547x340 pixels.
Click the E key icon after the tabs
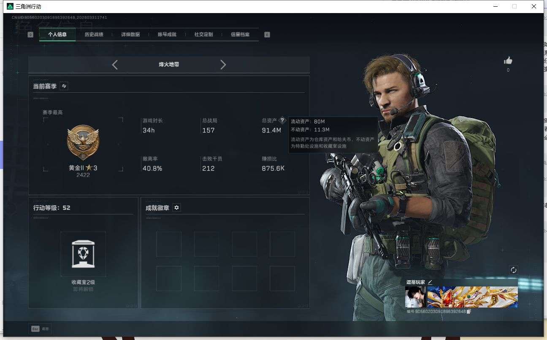[267, 35]
